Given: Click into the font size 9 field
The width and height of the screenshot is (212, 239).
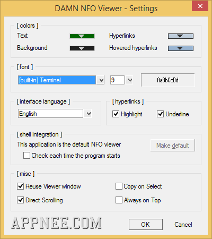Looking at the screenshot, I should point(117,80).
